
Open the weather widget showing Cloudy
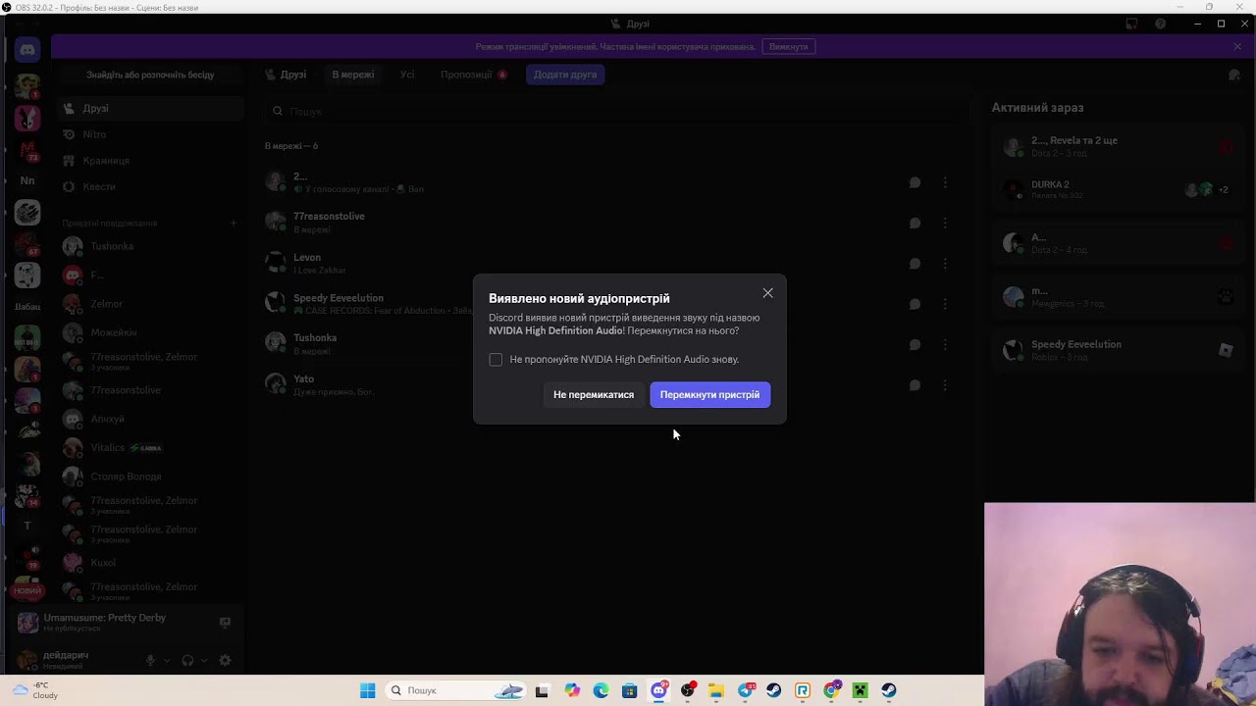[34, 690]
